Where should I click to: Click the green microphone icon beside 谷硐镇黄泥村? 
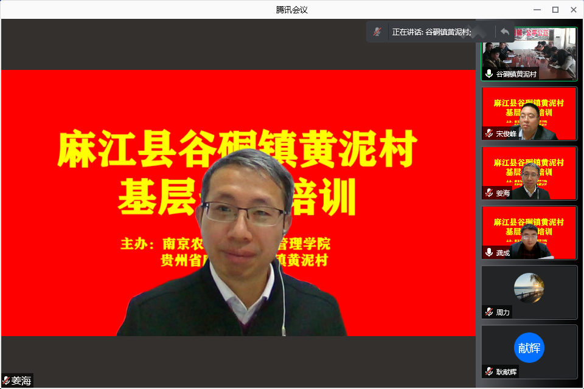pyautogui.click(x=489, y=74)
